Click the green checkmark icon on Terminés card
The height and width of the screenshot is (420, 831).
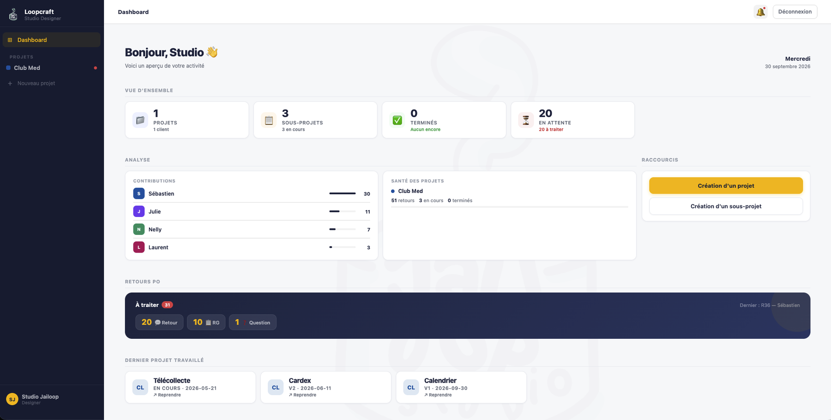pyautogui.click(x=397, y=120)
